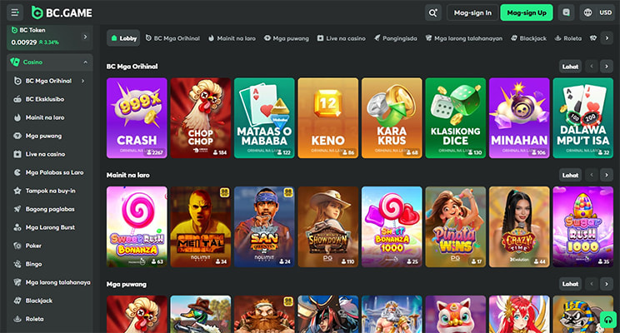Click the Bagong paglabas rocket icon
This screenshot has height=333, width=620.
[x=17, y=209]
